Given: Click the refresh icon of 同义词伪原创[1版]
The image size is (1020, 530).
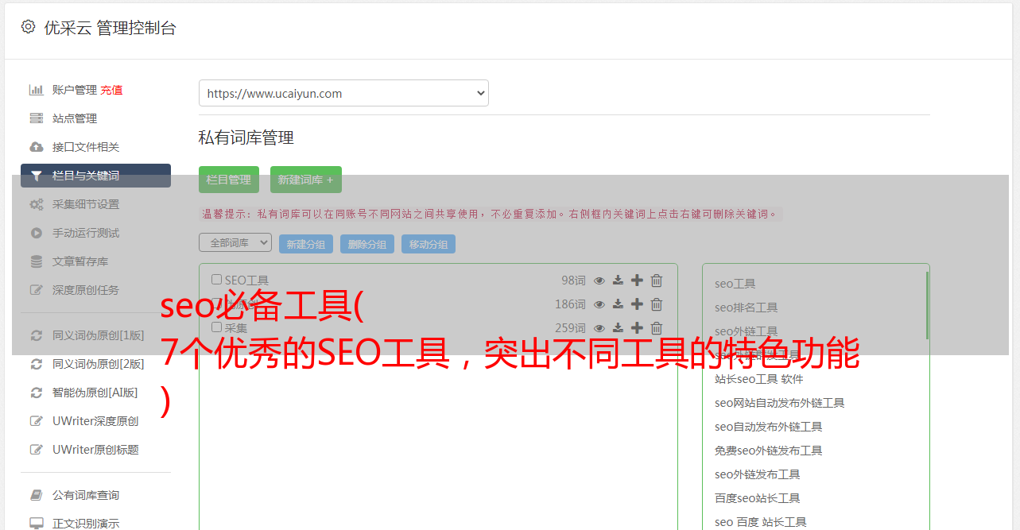Looking at the screenshot, I should point(37,335).
